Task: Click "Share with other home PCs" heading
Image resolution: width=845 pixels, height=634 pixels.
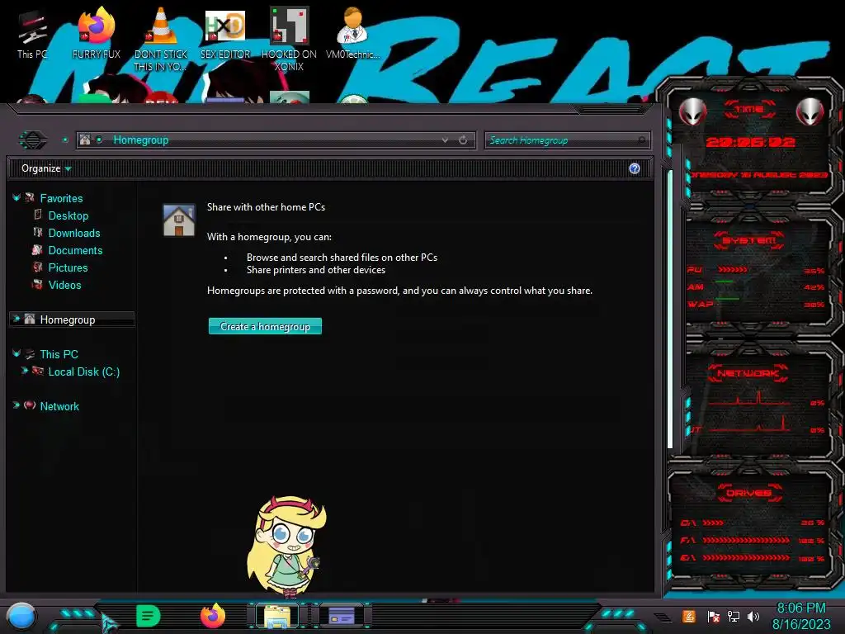Action: 266,207
